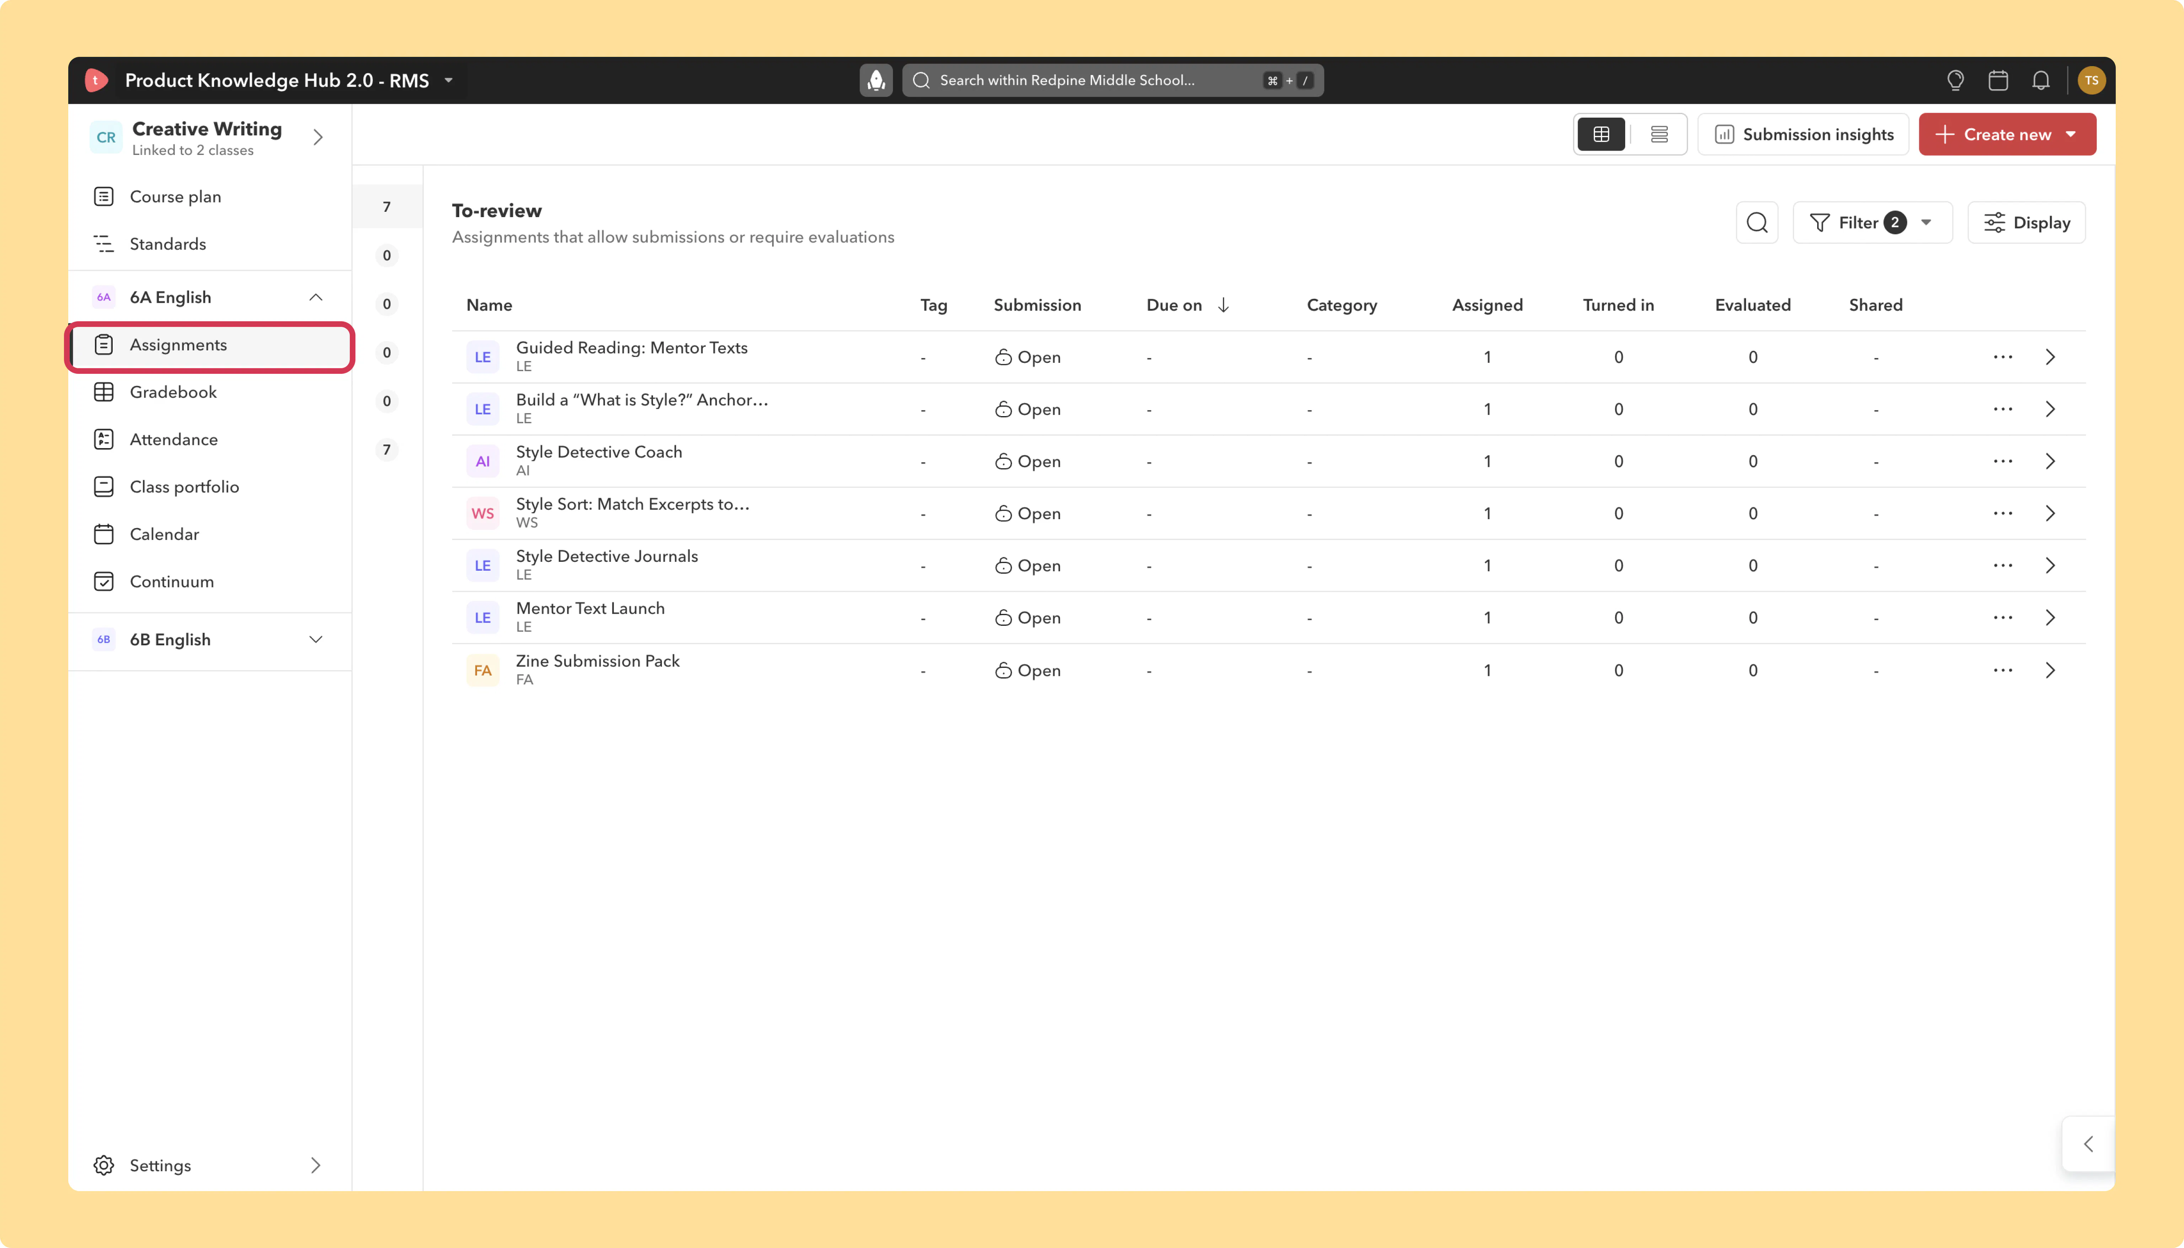
Task: Click the Name column header
Action: pos(489,305)
